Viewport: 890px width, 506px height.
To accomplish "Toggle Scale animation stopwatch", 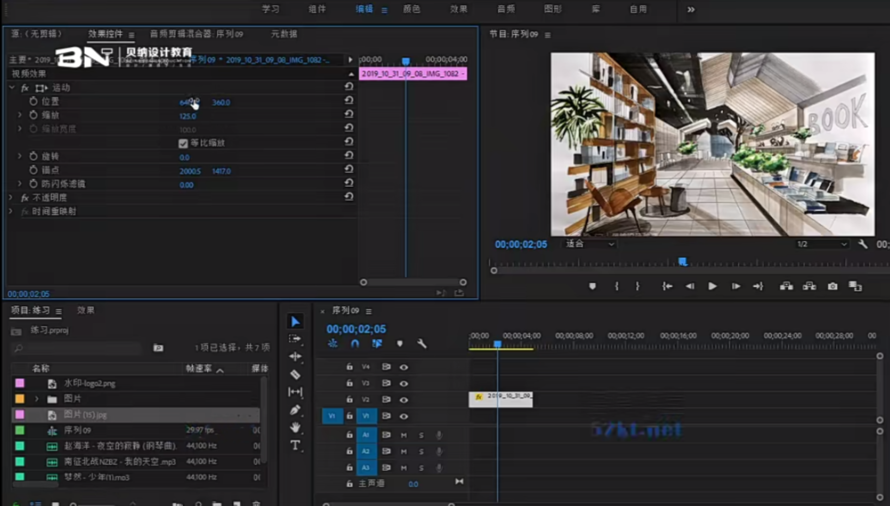I will [x=33, y=115].
